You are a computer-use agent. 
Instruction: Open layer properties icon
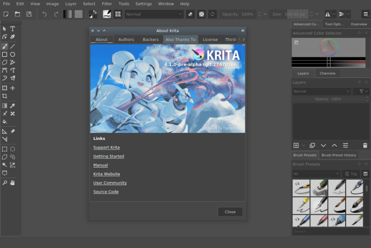tap(346, 145)
